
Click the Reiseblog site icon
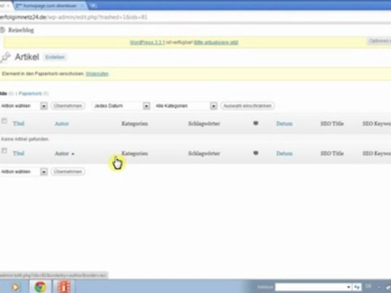point(2,30)
